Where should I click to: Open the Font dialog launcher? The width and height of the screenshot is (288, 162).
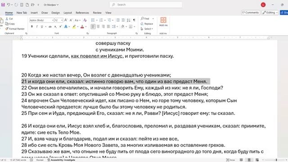point(87,33)
